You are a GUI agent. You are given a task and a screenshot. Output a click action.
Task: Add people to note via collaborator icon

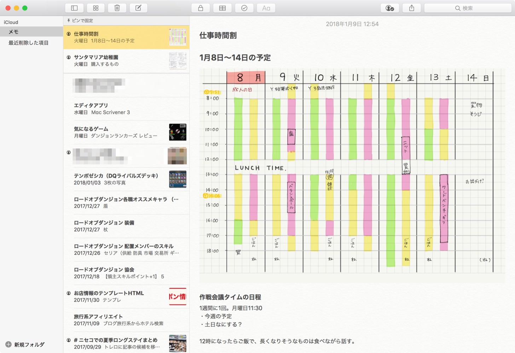[390, 8]
